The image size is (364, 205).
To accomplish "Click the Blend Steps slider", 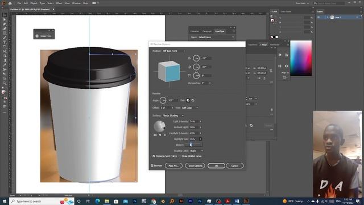I will (x=193, y=145).
